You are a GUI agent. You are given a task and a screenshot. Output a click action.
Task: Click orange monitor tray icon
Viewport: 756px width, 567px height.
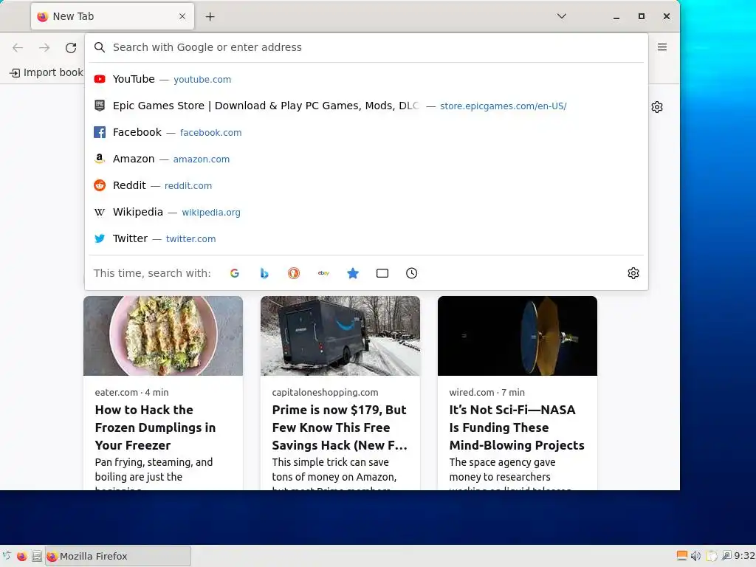pos(682,556)
